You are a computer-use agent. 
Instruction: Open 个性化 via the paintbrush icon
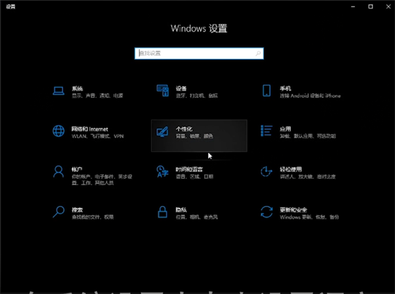coord(162,132)
